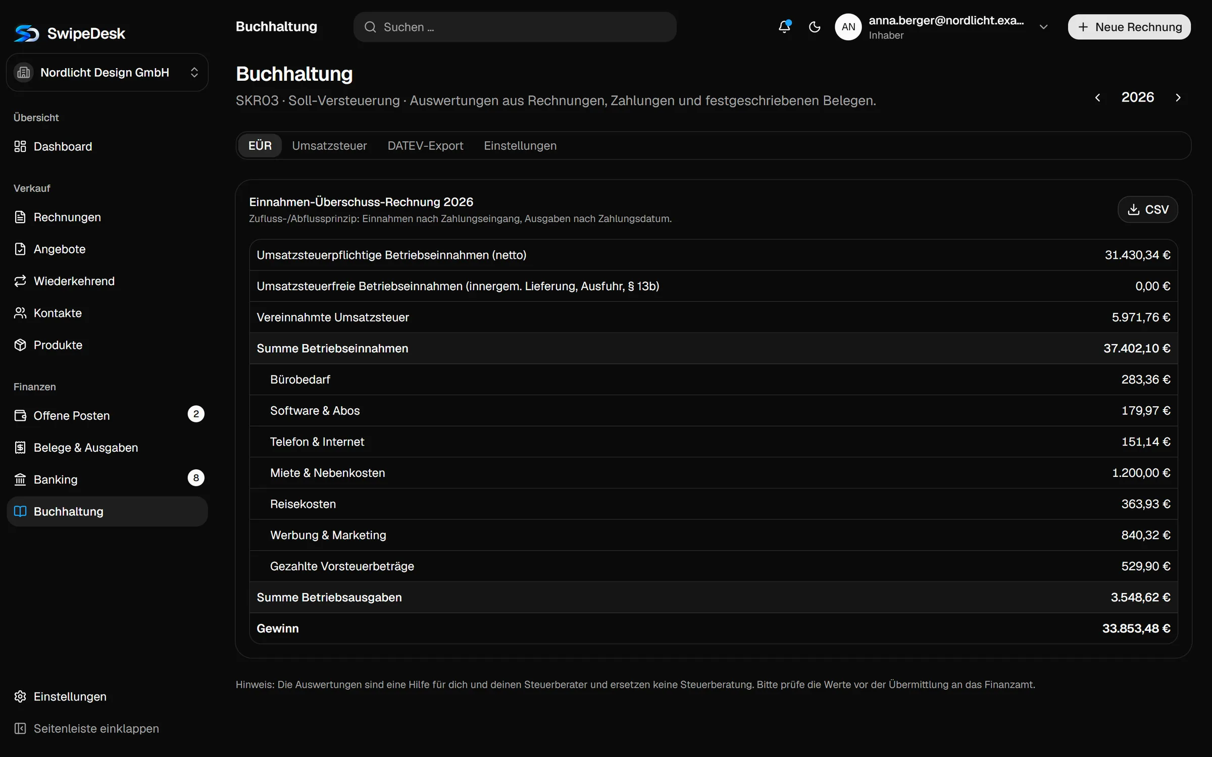Go to previous year with left chevron

pos(1097,97)
